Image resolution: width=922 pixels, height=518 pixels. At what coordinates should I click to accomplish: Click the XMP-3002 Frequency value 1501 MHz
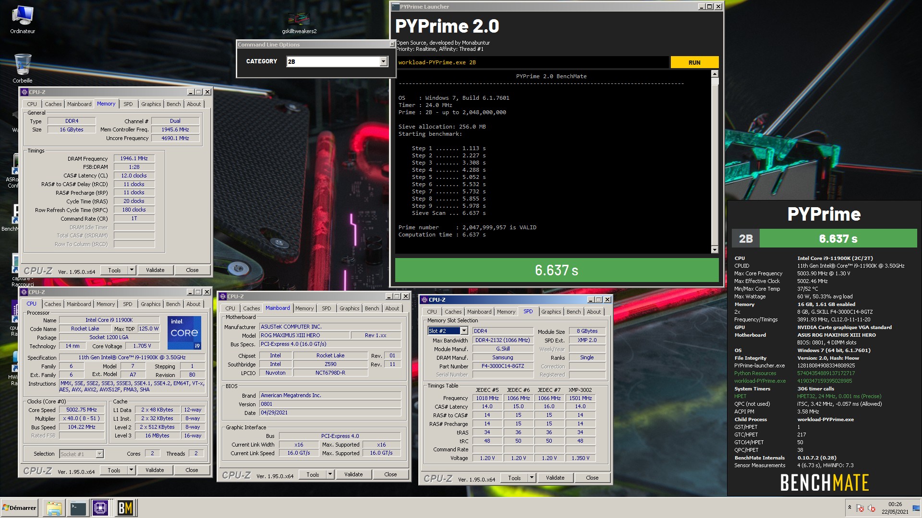click(581, 398)
